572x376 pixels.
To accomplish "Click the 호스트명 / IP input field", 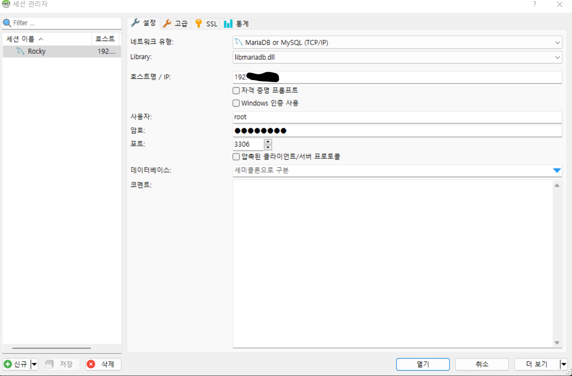I will pos(397,77).
